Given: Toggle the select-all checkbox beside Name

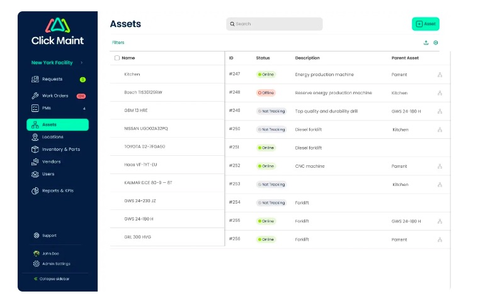Looking at the screenshot, I should [117, 58].
